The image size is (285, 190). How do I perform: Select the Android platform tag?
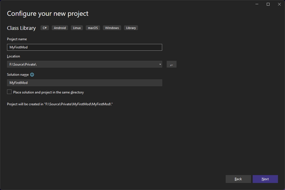(60, 28)
